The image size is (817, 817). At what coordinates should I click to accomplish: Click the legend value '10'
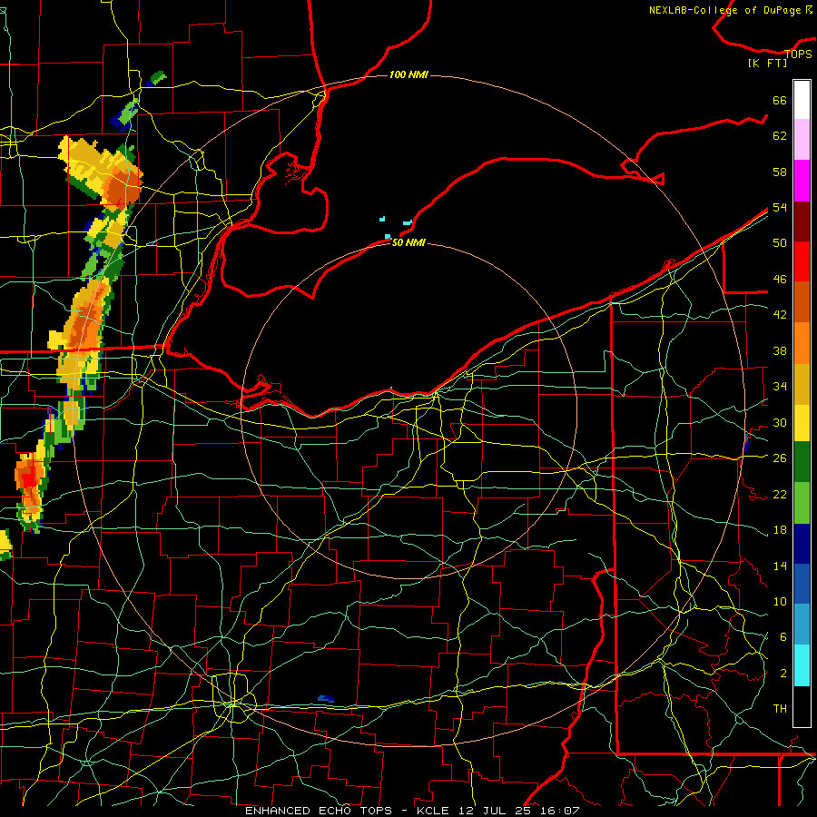780,601
